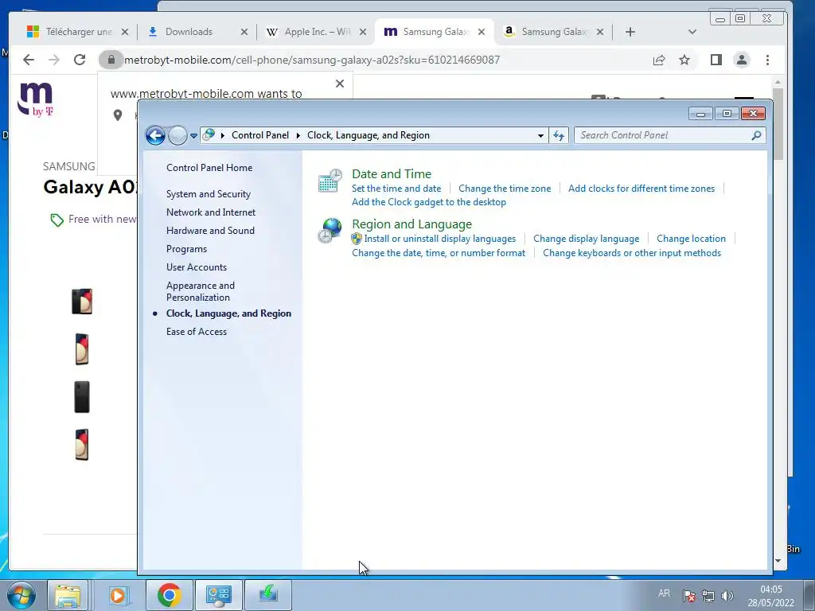This screenshot has height=611, width=815.
Task: Open address bar history dropdown in Control Panel
Action: point(540,135)
